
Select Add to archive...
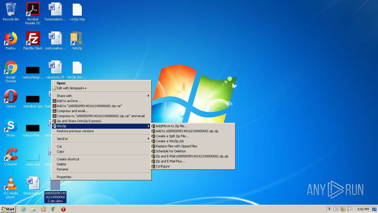tap(101, 101)
